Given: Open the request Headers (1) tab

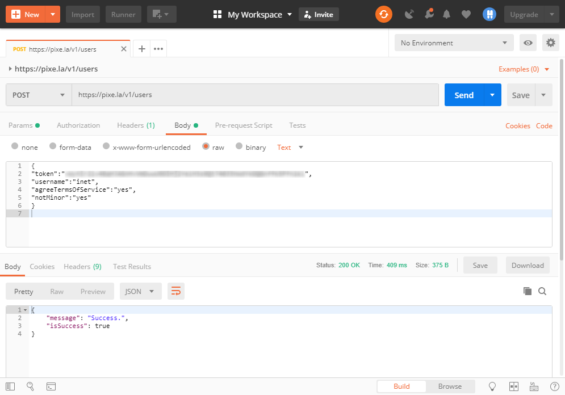Looking at the screenshot, I should [136, 125].
